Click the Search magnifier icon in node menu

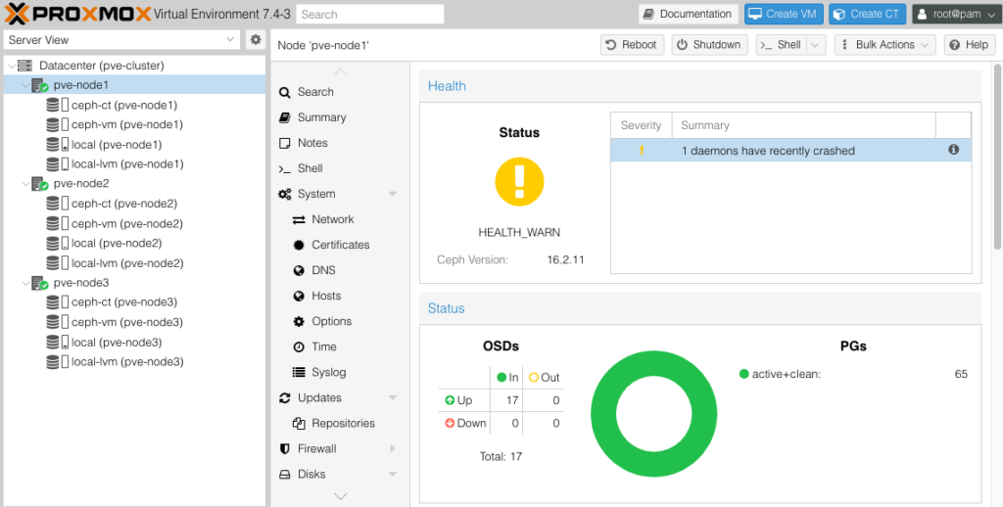point(285,93)
